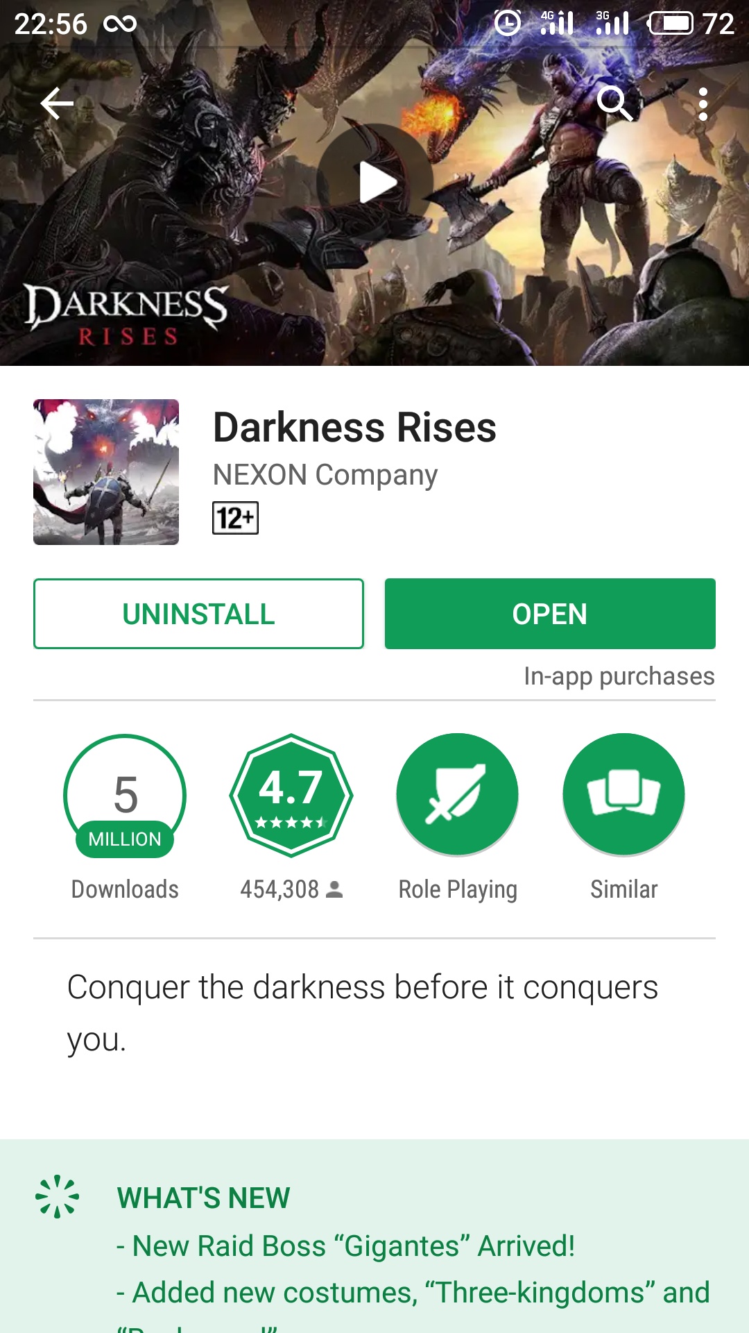Browse the Role Playing category icon
The image size is (749, 1333).
pyautogui.click(x=458, y=794)
